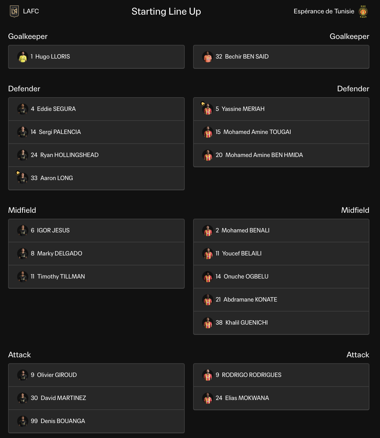Click David MARTINEZ attack entry
The height and width of the screenshot is (438, 380).
96,398
